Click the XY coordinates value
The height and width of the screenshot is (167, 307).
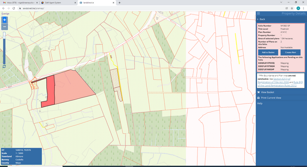(23, 150)
